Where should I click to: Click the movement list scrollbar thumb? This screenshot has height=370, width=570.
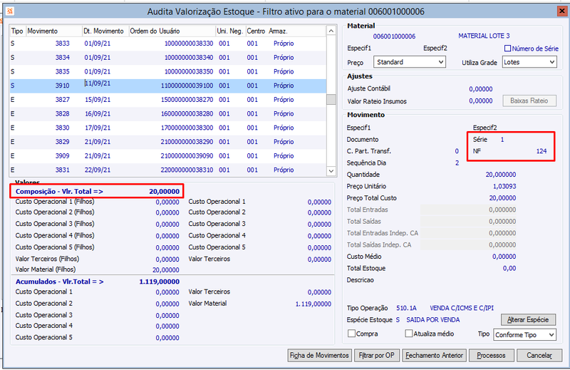(x=331, y=99)
